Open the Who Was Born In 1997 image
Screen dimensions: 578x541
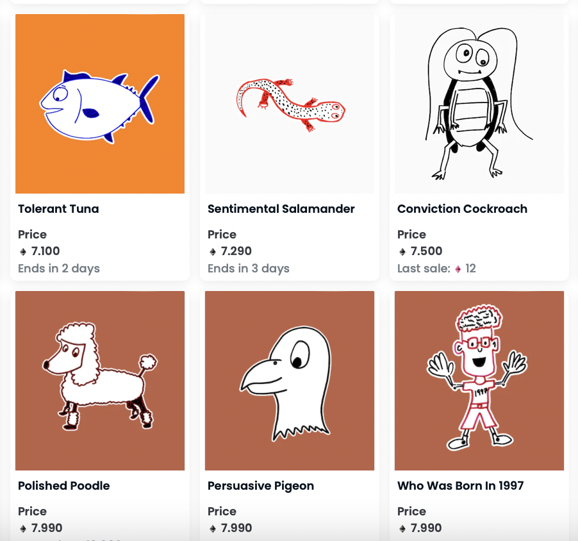479,381
